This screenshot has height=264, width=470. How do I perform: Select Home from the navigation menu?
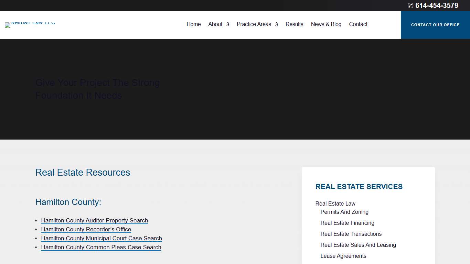(x=193, y=24)
